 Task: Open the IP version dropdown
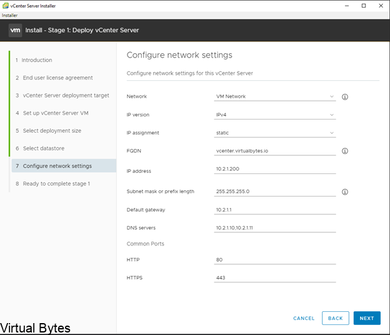coord(275,115)
